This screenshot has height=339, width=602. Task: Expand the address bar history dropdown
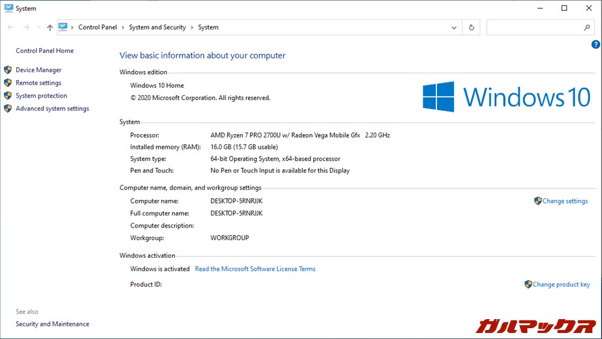pos(454,28)
